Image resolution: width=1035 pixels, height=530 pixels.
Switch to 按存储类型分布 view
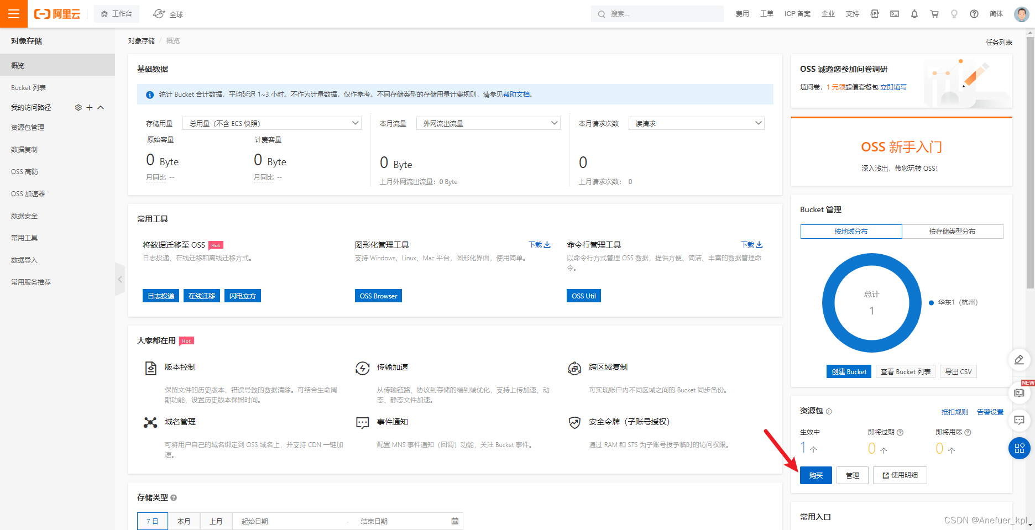coord(952,231)
